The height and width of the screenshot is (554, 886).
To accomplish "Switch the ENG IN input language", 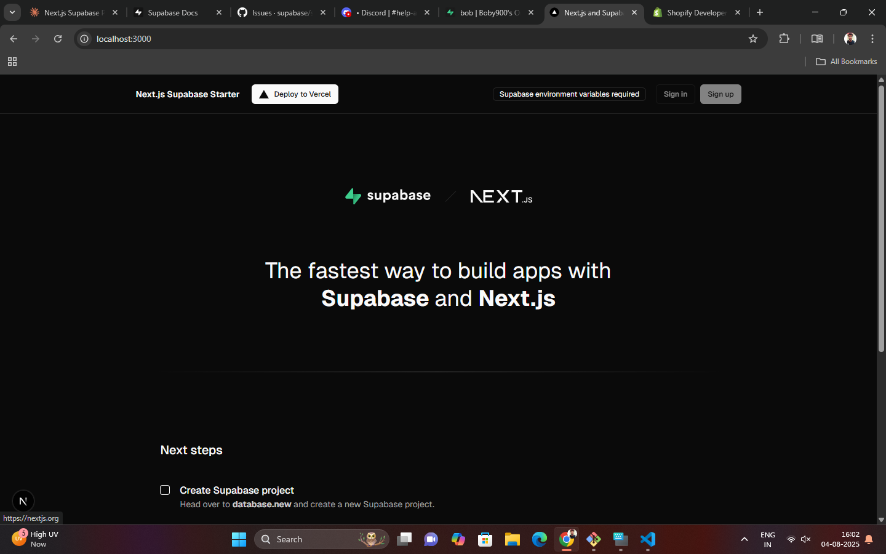I will (x=767, y=540).
